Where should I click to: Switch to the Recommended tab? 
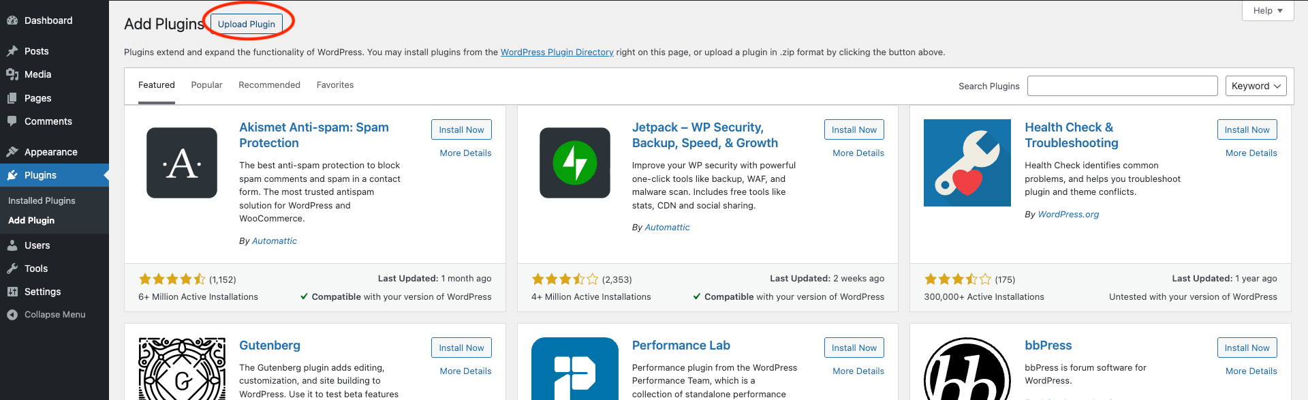(269, 85)
